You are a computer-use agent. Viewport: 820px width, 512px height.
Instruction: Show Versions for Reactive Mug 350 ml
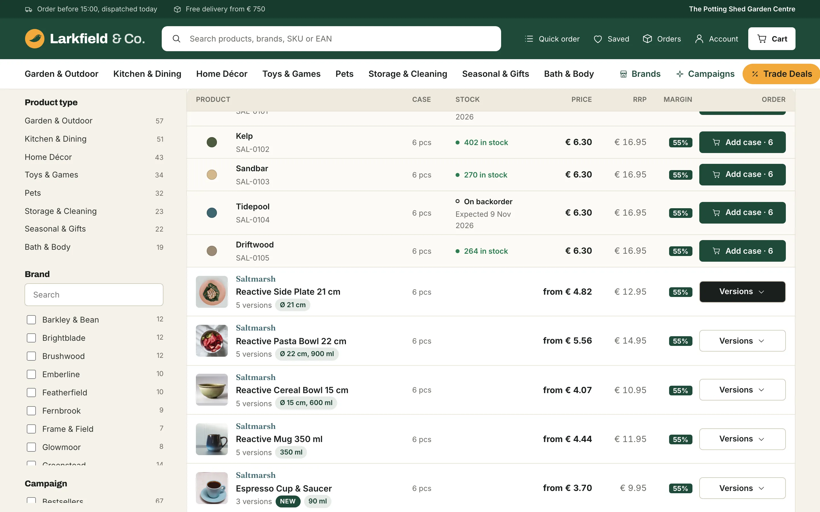[742, 439]
